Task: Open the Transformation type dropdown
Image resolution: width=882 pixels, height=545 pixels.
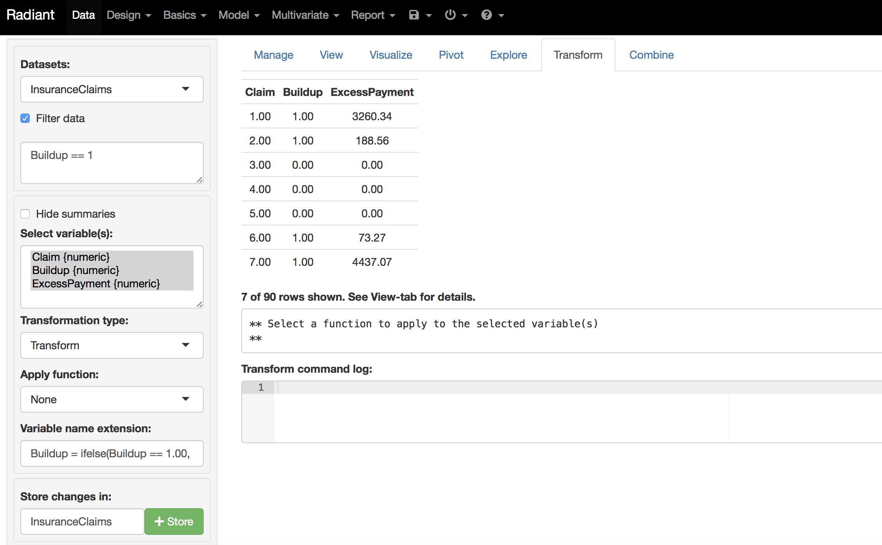Action: click(x=112, y=345)
